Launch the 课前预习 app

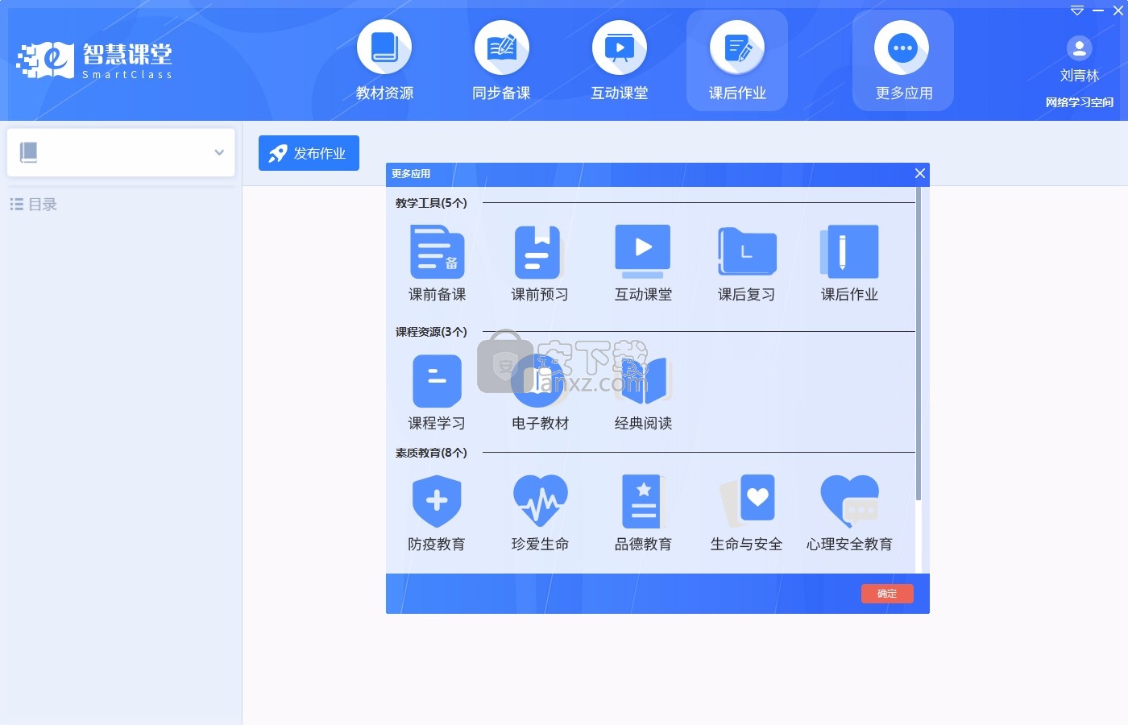click(539, 263)
